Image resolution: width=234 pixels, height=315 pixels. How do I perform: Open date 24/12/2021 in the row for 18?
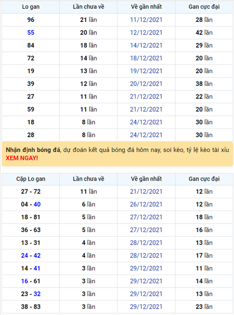[x=146, y=122]
